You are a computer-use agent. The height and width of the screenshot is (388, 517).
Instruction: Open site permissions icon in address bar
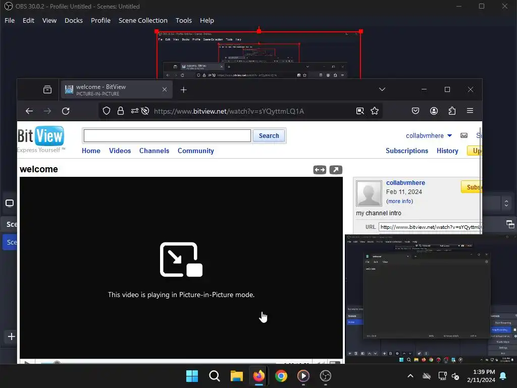pyautogui.click(x=134, y=111)
